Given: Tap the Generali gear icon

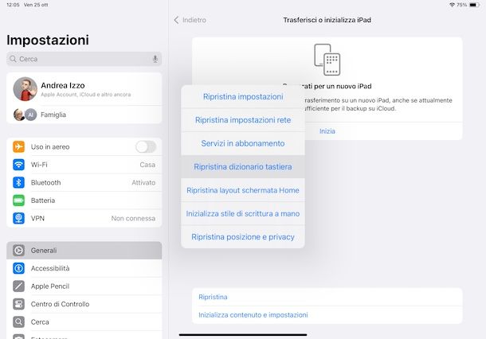Looking at the screenshot, I should [18, 250].
